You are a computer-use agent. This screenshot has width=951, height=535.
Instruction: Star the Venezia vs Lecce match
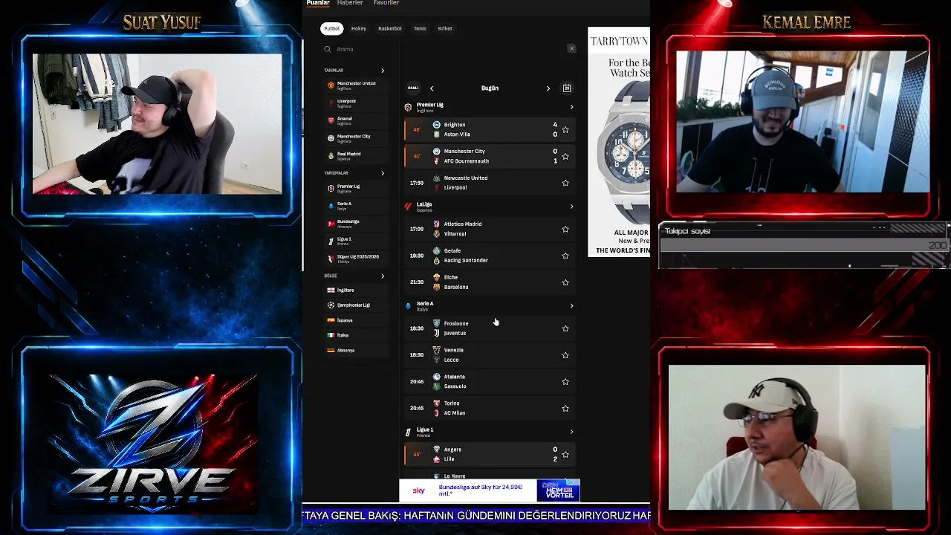coord(565,355)
